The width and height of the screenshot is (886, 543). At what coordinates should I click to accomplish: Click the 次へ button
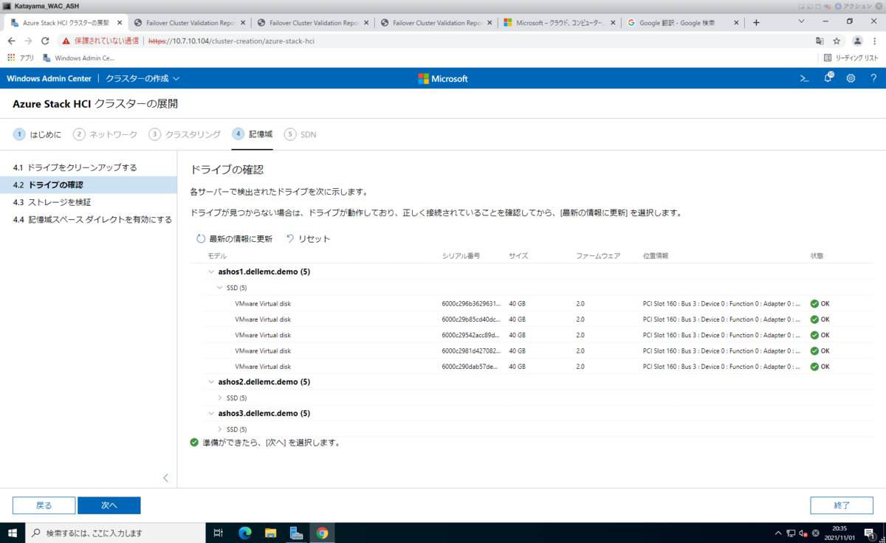(x=109, y=505)
